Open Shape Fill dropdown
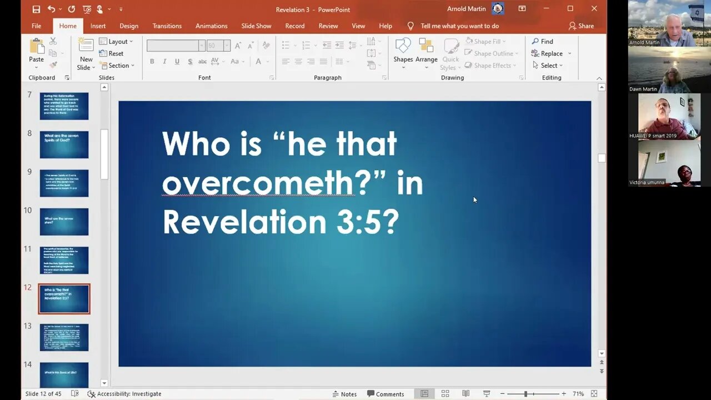The width and height of the screenshot is (711, 400). [x=485, y=41]
